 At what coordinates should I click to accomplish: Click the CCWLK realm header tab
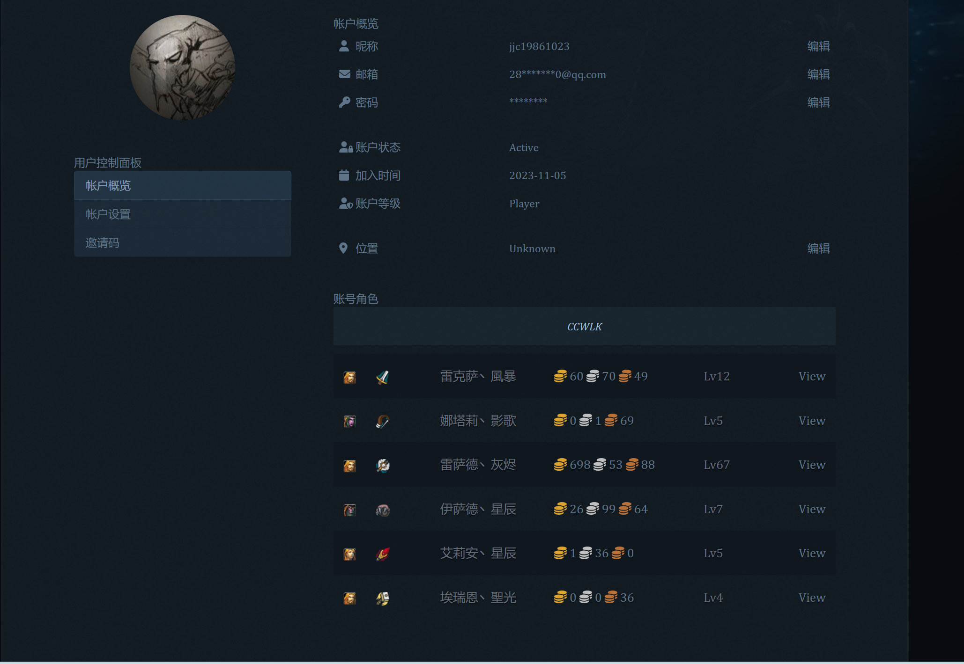[x=584, y=326]
